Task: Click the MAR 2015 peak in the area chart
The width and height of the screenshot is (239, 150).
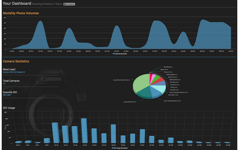Action: 202,20
